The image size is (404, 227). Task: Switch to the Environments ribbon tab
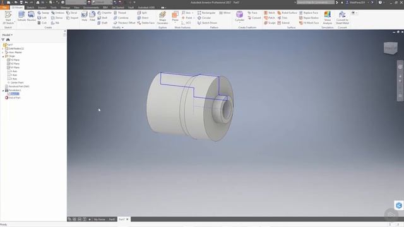pos(91,8)
